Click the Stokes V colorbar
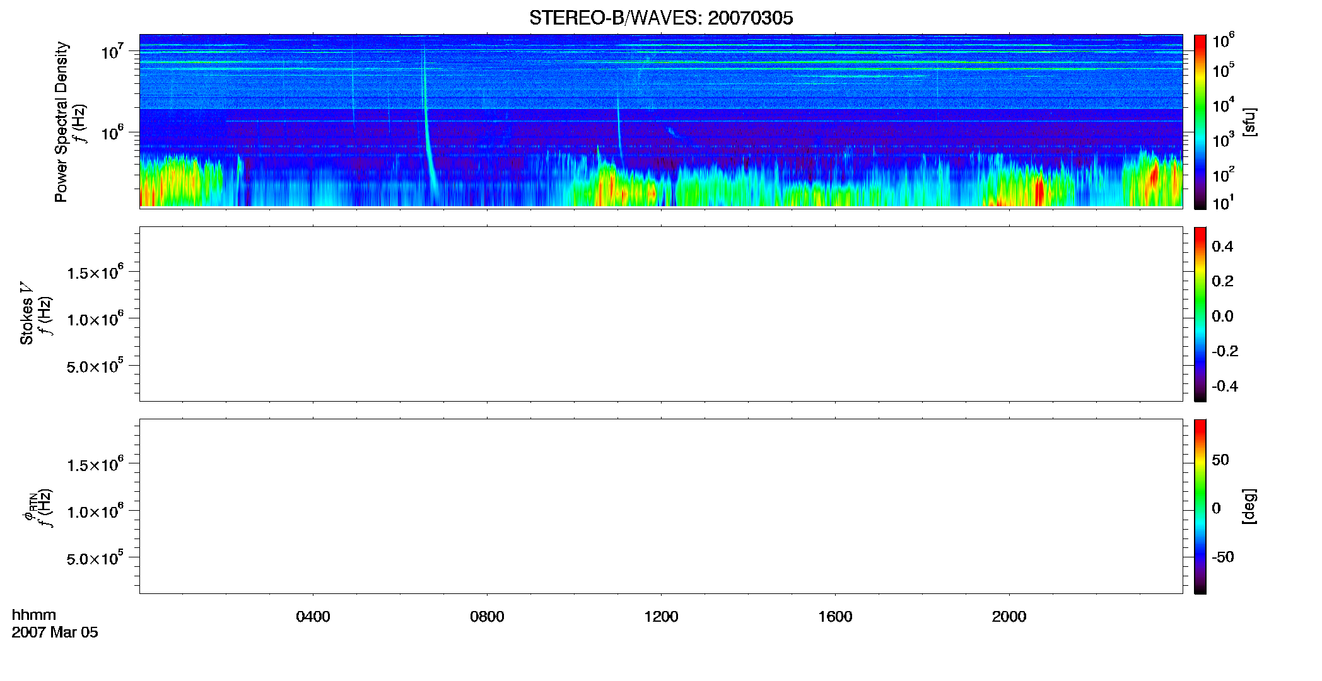The height and width of the screenshot is (681, 1322). (1200, 314)
